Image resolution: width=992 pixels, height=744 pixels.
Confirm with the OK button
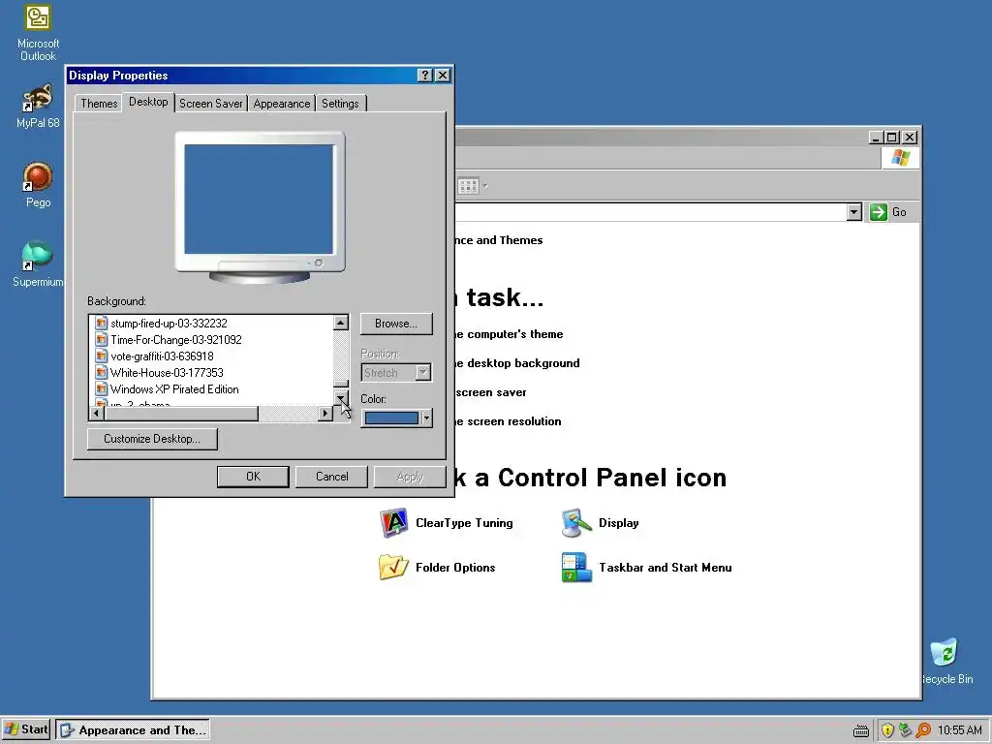pos(253,477)
